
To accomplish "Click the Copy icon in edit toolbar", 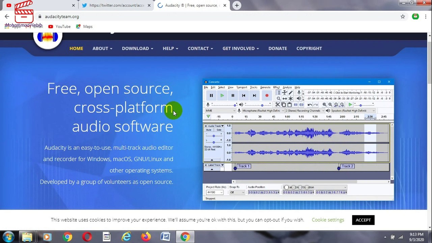I will click(283, 105).
